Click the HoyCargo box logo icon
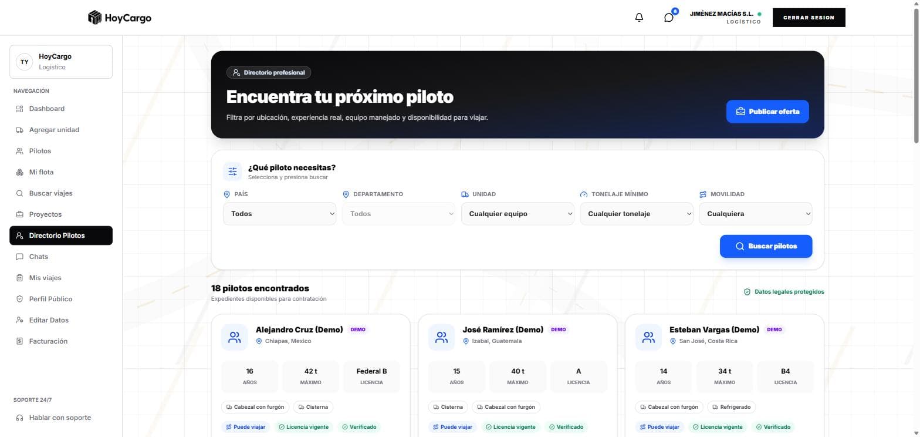 (94, 18)
